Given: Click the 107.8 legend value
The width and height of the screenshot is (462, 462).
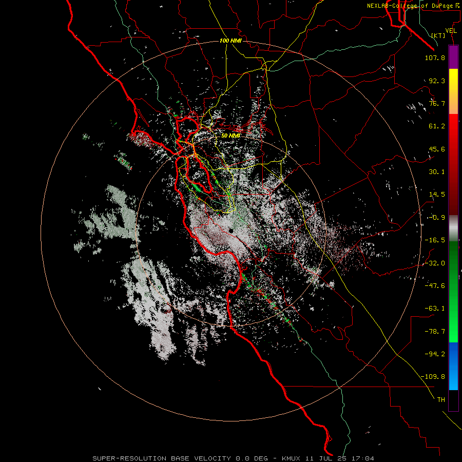Looking at the screenshot, I should click(x=435, y=57).
